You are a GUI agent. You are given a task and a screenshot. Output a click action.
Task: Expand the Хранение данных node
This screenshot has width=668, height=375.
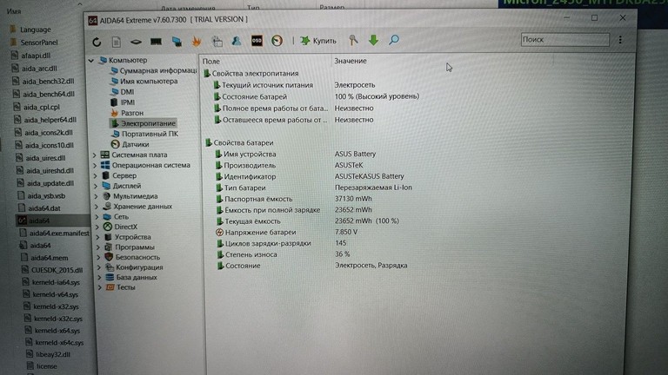[x=97, y=207]
